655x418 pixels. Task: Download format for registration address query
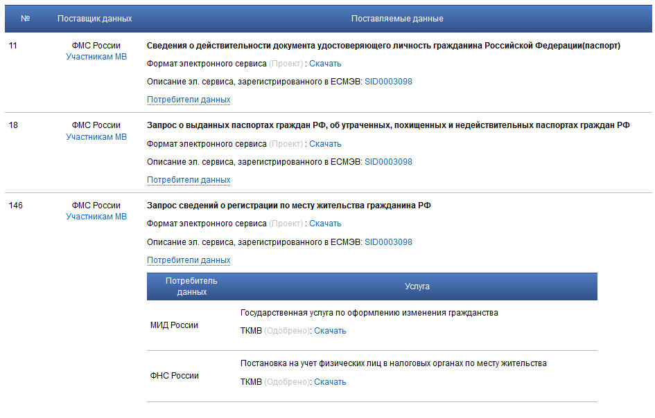coord(326,223)
